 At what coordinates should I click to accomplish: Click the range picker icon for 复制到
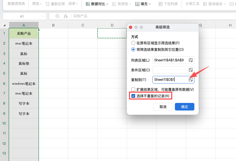pos(191,80)
